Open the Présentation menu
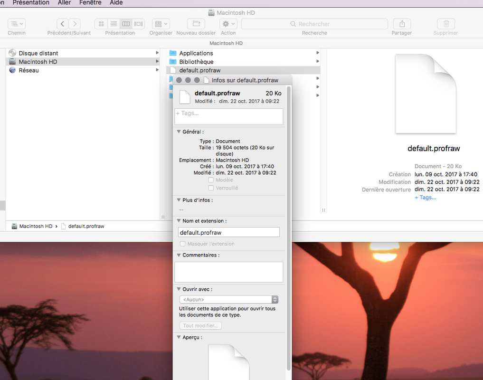This screenshot has height=380, width=483. coord(31,3)
